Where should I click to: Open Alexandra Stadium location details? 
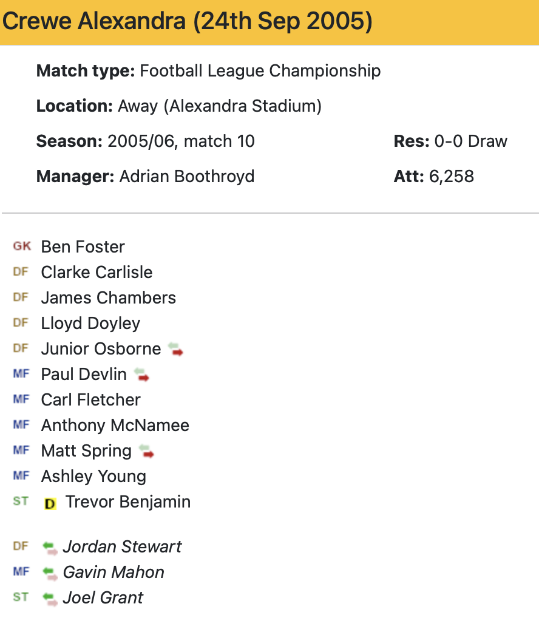tap(245, 106)
